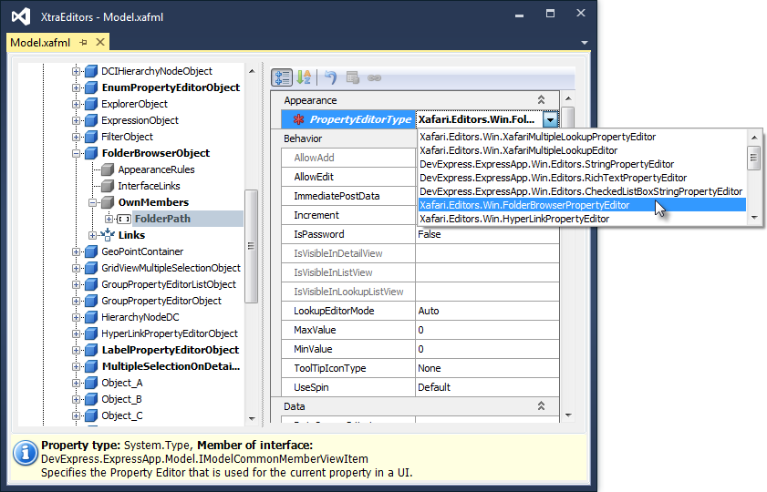
Task: Expand the FolderPath node
Action: click(x=109, y=219)
